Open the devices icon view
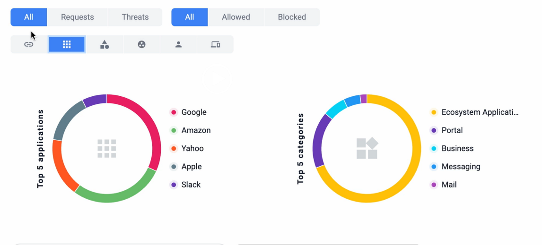The image size is (542, 245). coord(215,44)
